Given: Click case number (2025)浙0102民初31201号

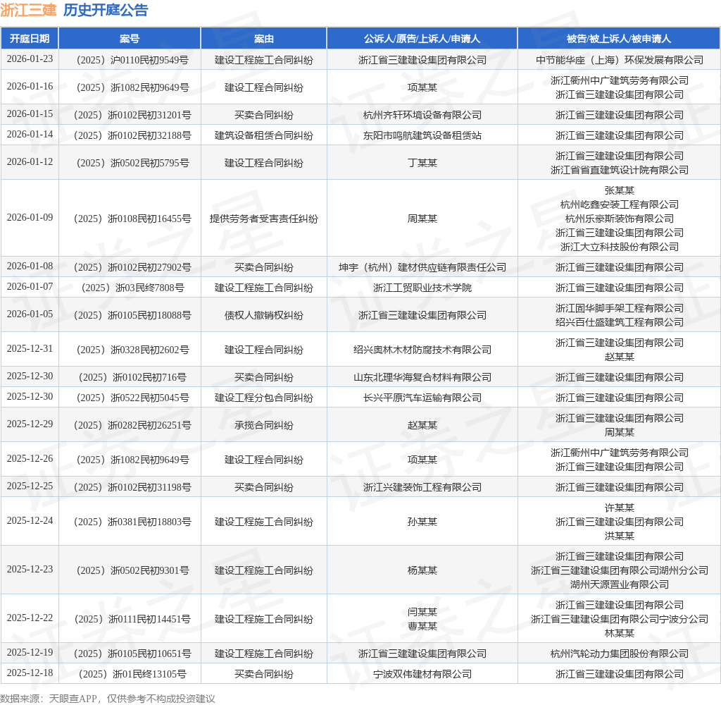Looking at the screenshot, I should pyautogui.click(x=132, y=115).
